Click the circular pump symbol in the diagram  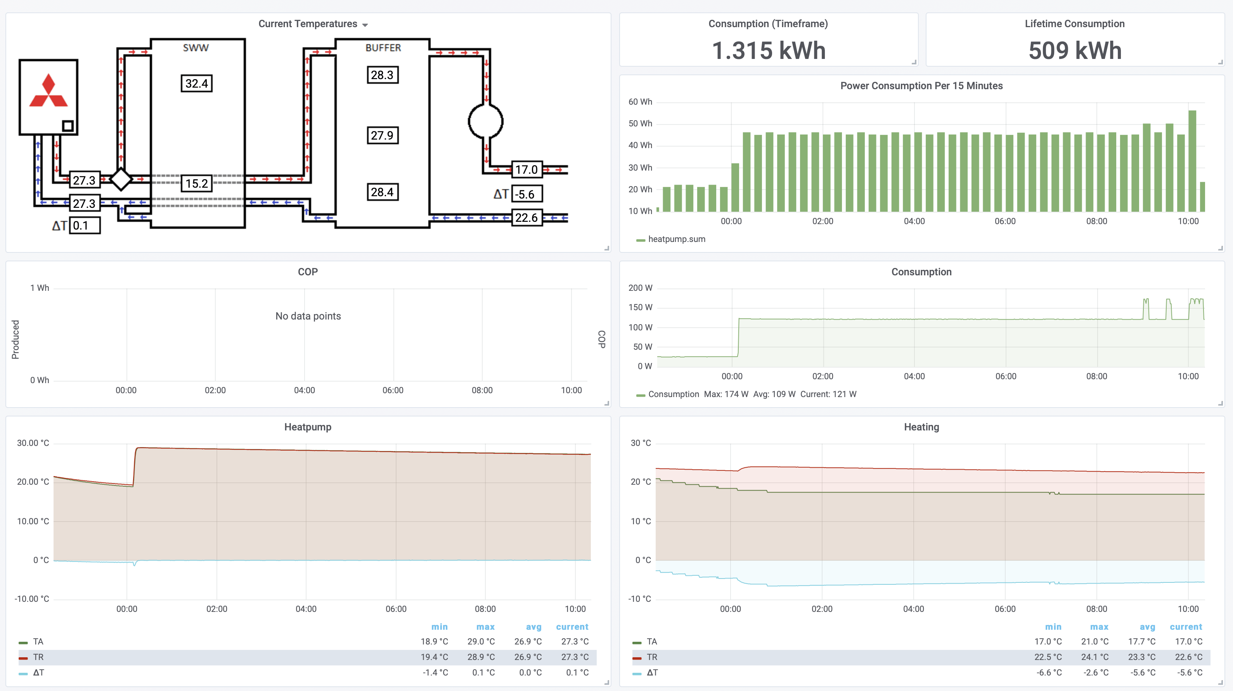pos(485,121)
